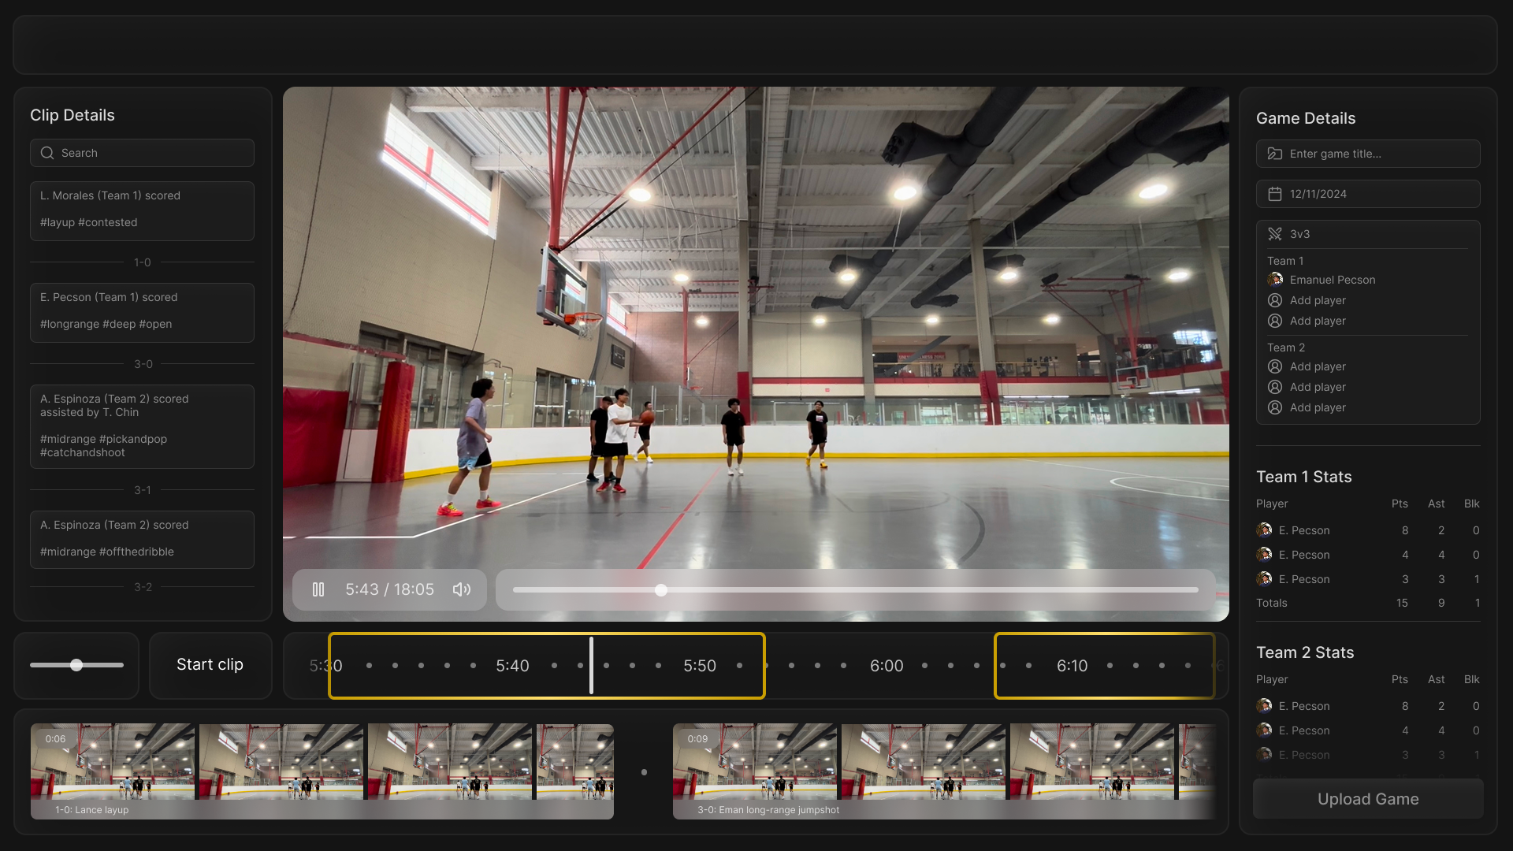The image size is (1513, 851).
Task: Click the search magnifier icon in Clip Details
Action: click(x=47, y=153)
